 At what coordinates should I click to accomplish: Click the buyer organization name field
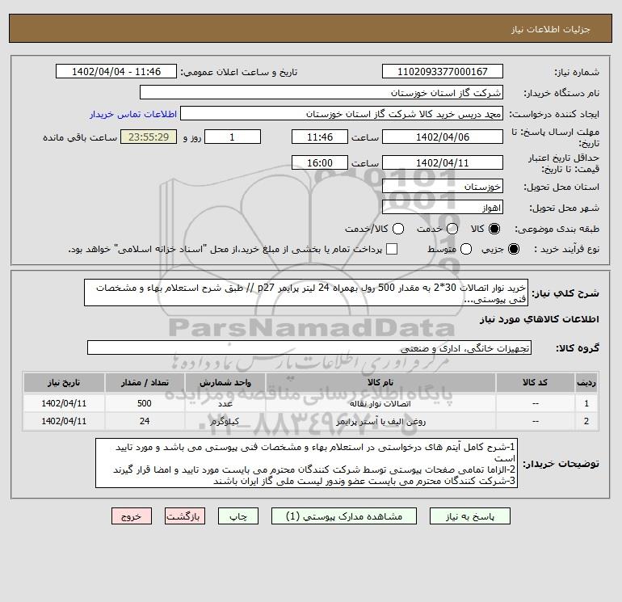coord(322,92)
